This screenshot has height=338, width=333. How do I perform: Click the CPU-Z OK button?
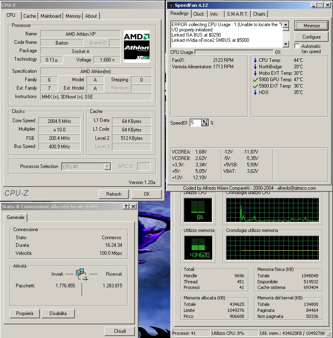point(147,194)
